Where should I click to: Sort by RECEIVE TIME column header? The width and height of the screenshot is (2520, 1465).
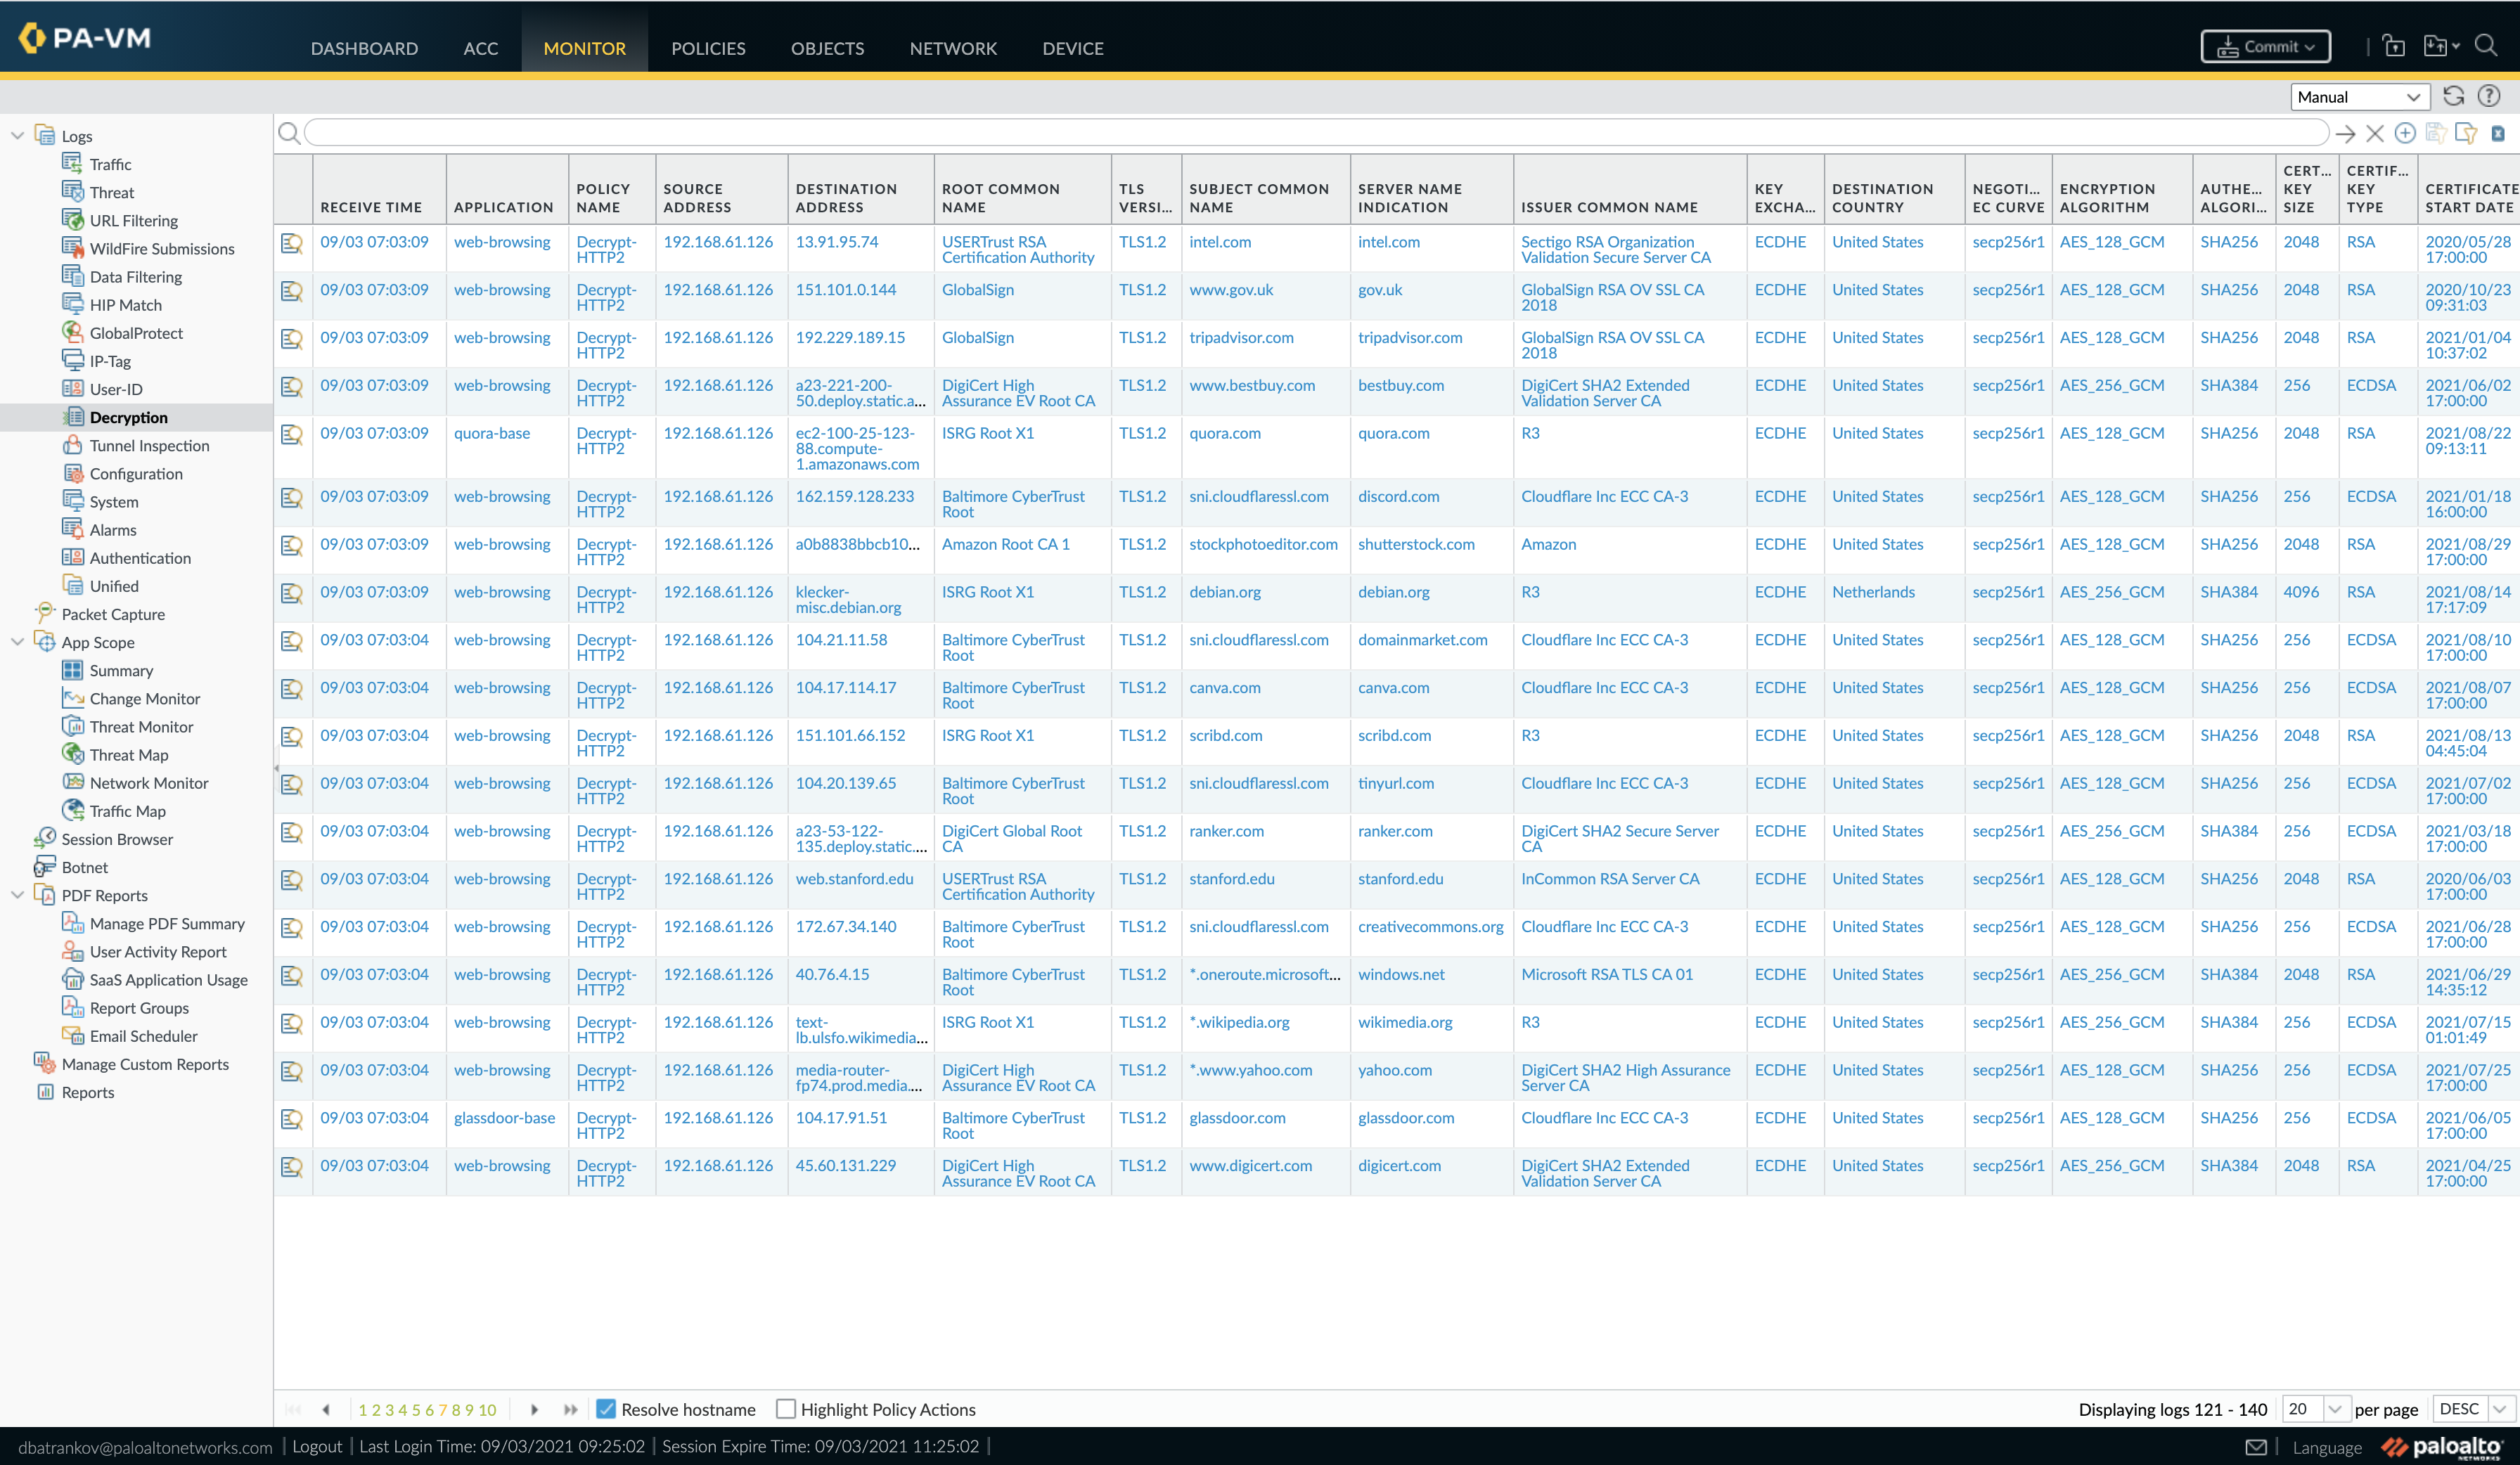click(x=370, y=207)
